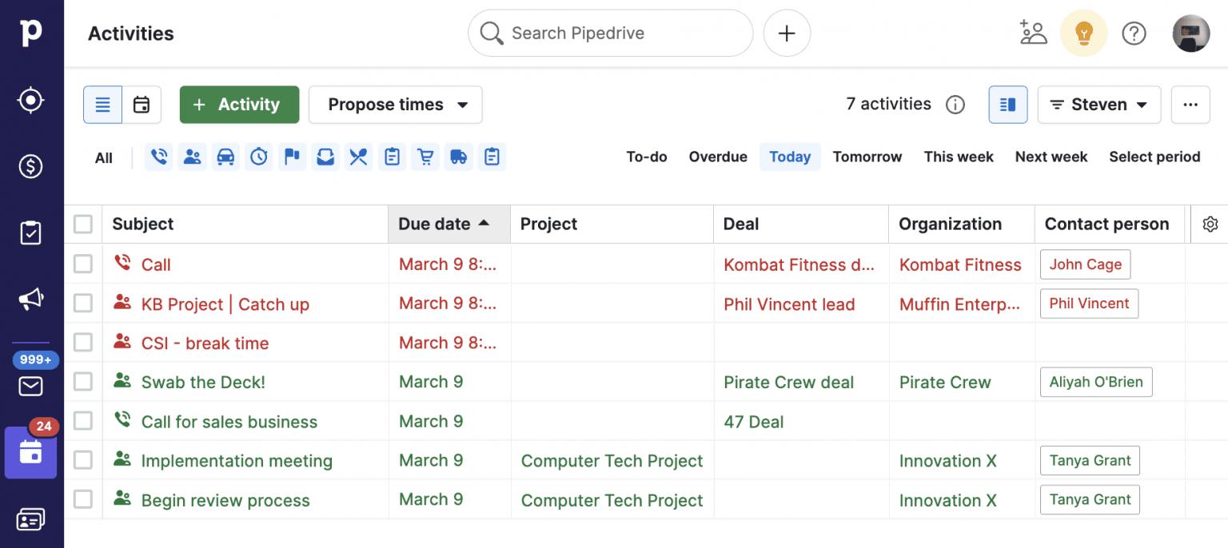
Task: Open the Mail inbox sidebar icon
Action: 31,387
